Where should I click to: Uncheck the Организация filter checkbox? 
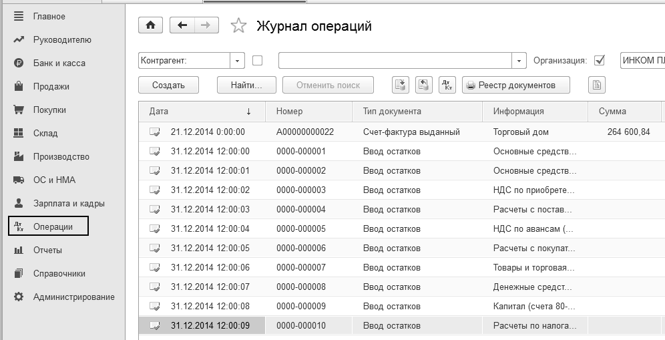(599, 60)
